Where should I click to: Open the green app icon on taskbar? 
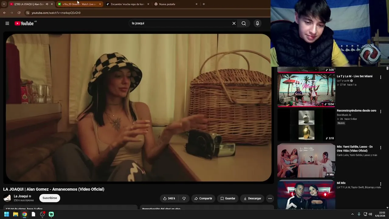[51, 214]
